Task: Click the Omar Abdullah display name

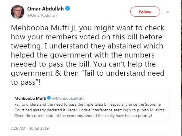Action: pos(45,9)
